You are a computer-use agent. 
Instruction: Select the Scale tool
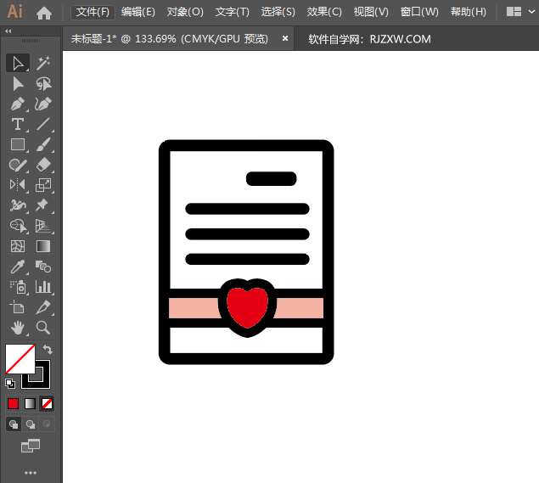pos(43,185)
